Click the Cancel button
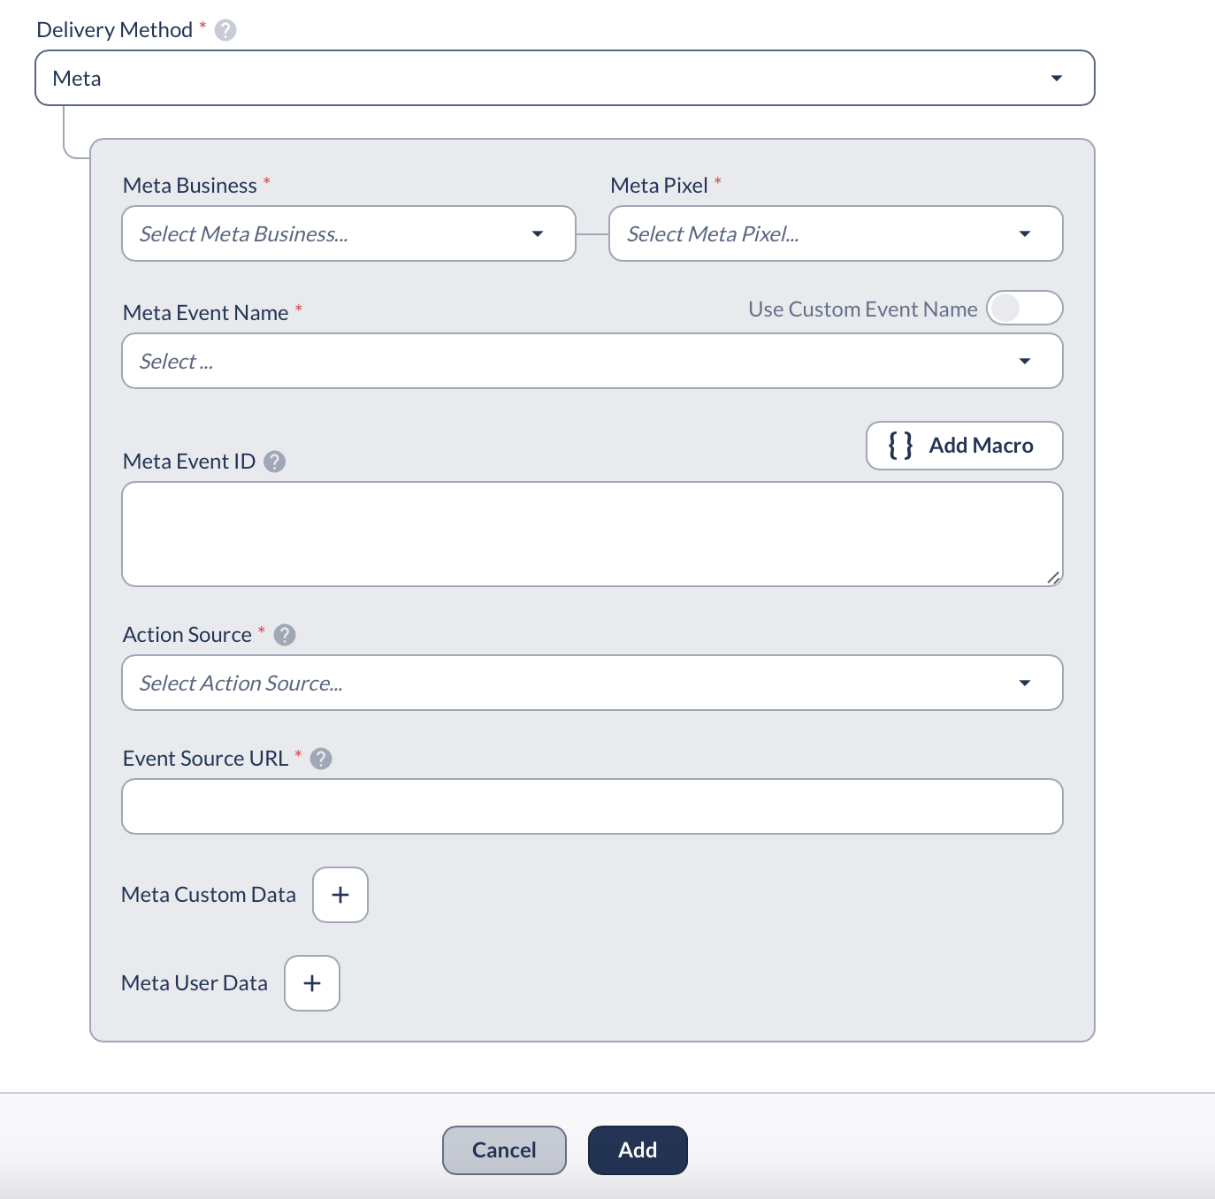The width and height of the screenshot is (1215, 1199). (x=504, y=1150)
